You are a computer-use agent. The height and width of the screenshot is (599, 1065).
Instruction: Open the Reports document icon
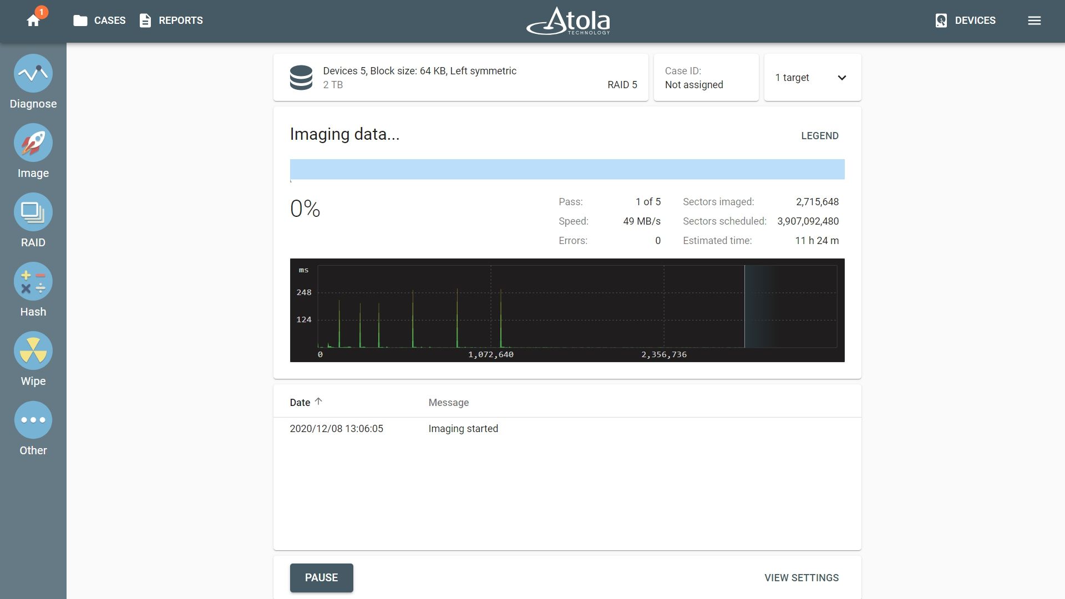point(145,21)
